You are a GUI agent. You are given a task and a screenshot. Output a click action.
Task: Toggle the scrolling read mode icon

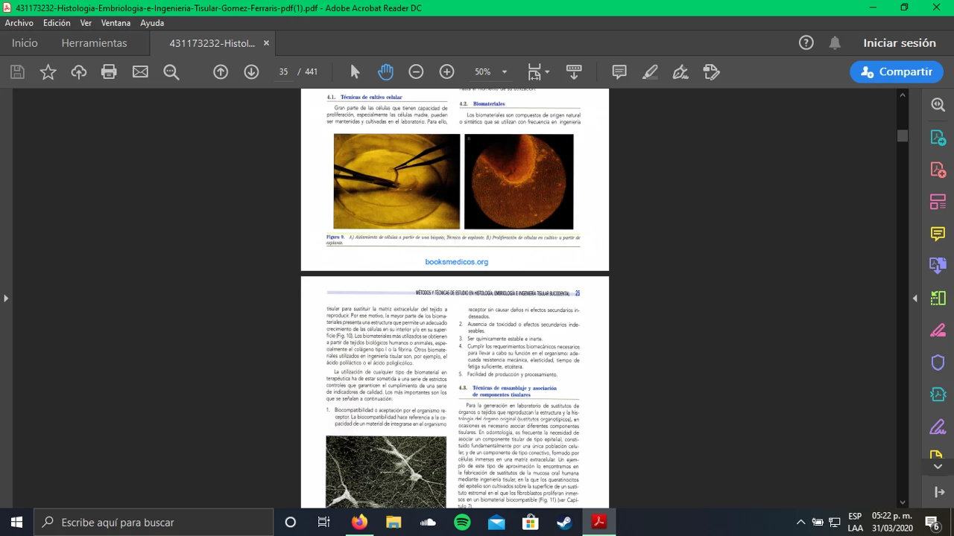(574, 72)
